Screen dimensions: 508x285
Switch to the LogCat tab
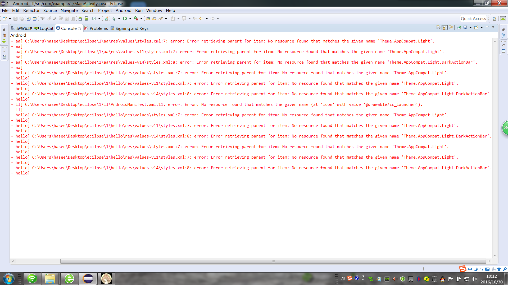pyautogui.click(x=44, y=28)
